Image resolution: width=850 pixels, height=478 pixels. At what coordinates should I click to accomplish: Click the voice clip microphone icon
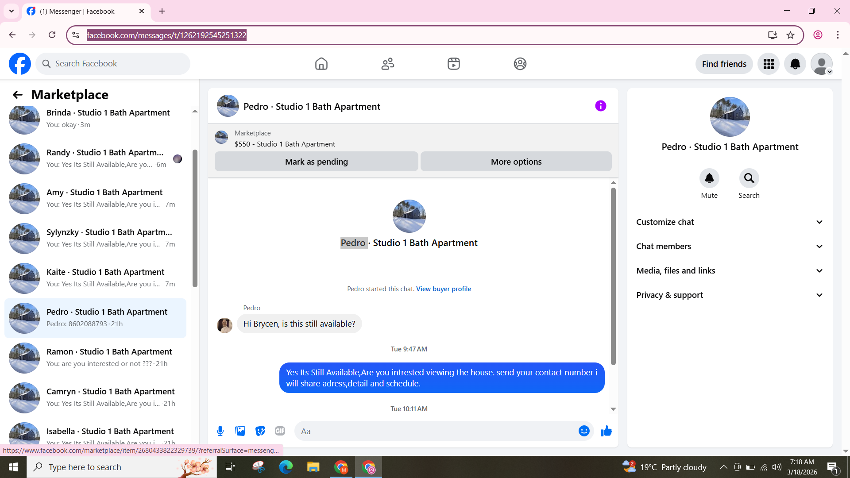click(220, 431)
